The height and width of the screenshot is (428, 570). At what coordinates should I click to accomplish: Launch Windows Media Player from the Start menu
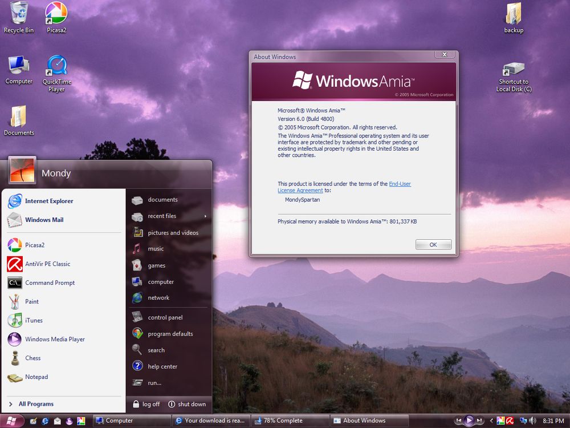pyautogui.click(x=64, y=339)
